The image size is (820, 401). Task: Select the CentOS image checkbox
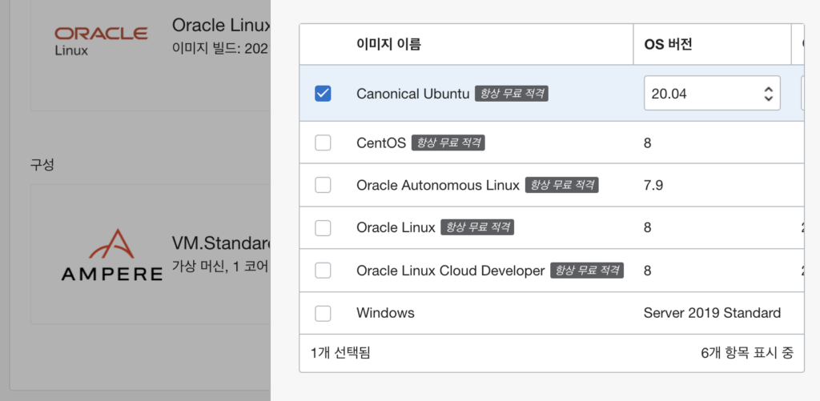coord(323,142)
